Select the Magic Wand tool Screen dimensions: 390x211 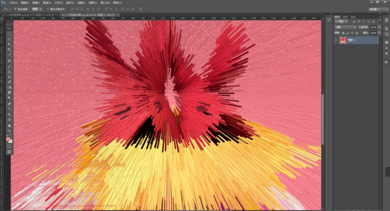tap(9, 44)
